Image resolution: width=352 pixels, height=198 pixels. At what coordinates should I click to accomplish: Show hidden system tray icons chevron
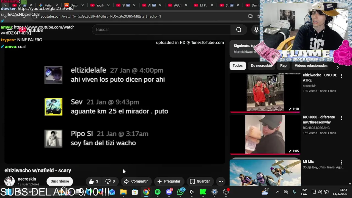277,192
